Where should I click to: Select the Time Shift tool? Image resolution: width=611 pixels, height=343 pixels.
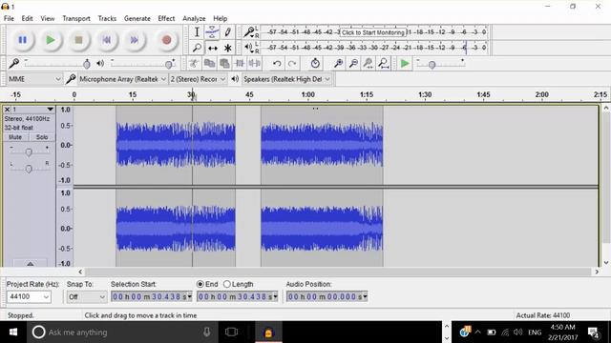tap(212, 48)
